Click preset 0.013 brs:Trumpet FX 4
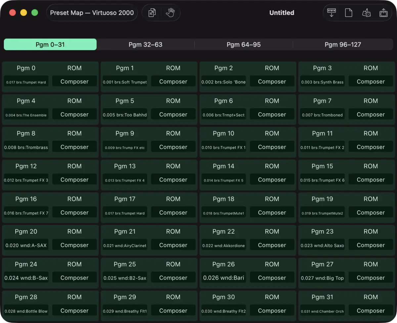Screen dimensions: 397x323 pyautogui.click(x=125, y=180)
